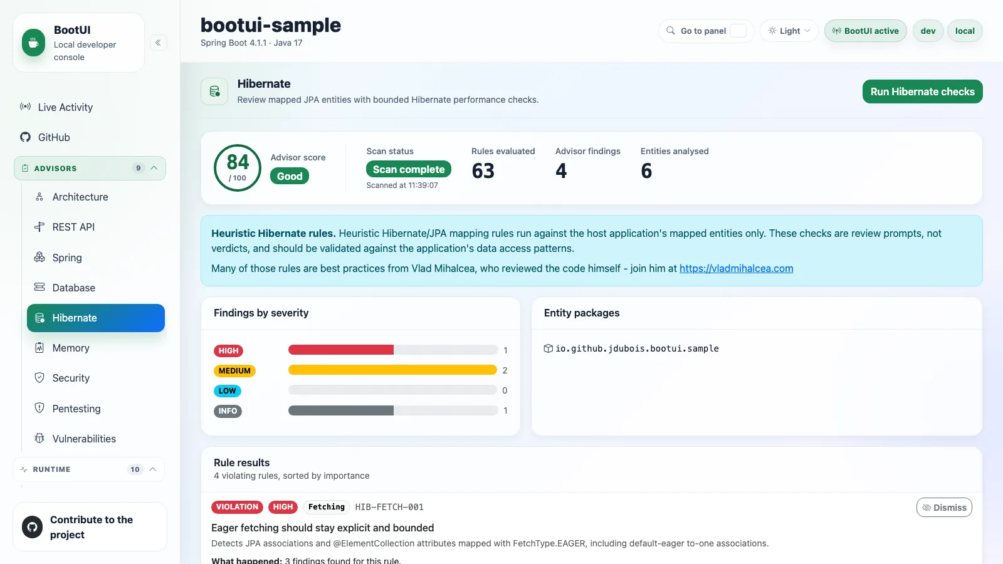The height and width of the screenshot is (564, 1003).
Task: Click the VIOLATION tag on rule result
Action: 237,507
